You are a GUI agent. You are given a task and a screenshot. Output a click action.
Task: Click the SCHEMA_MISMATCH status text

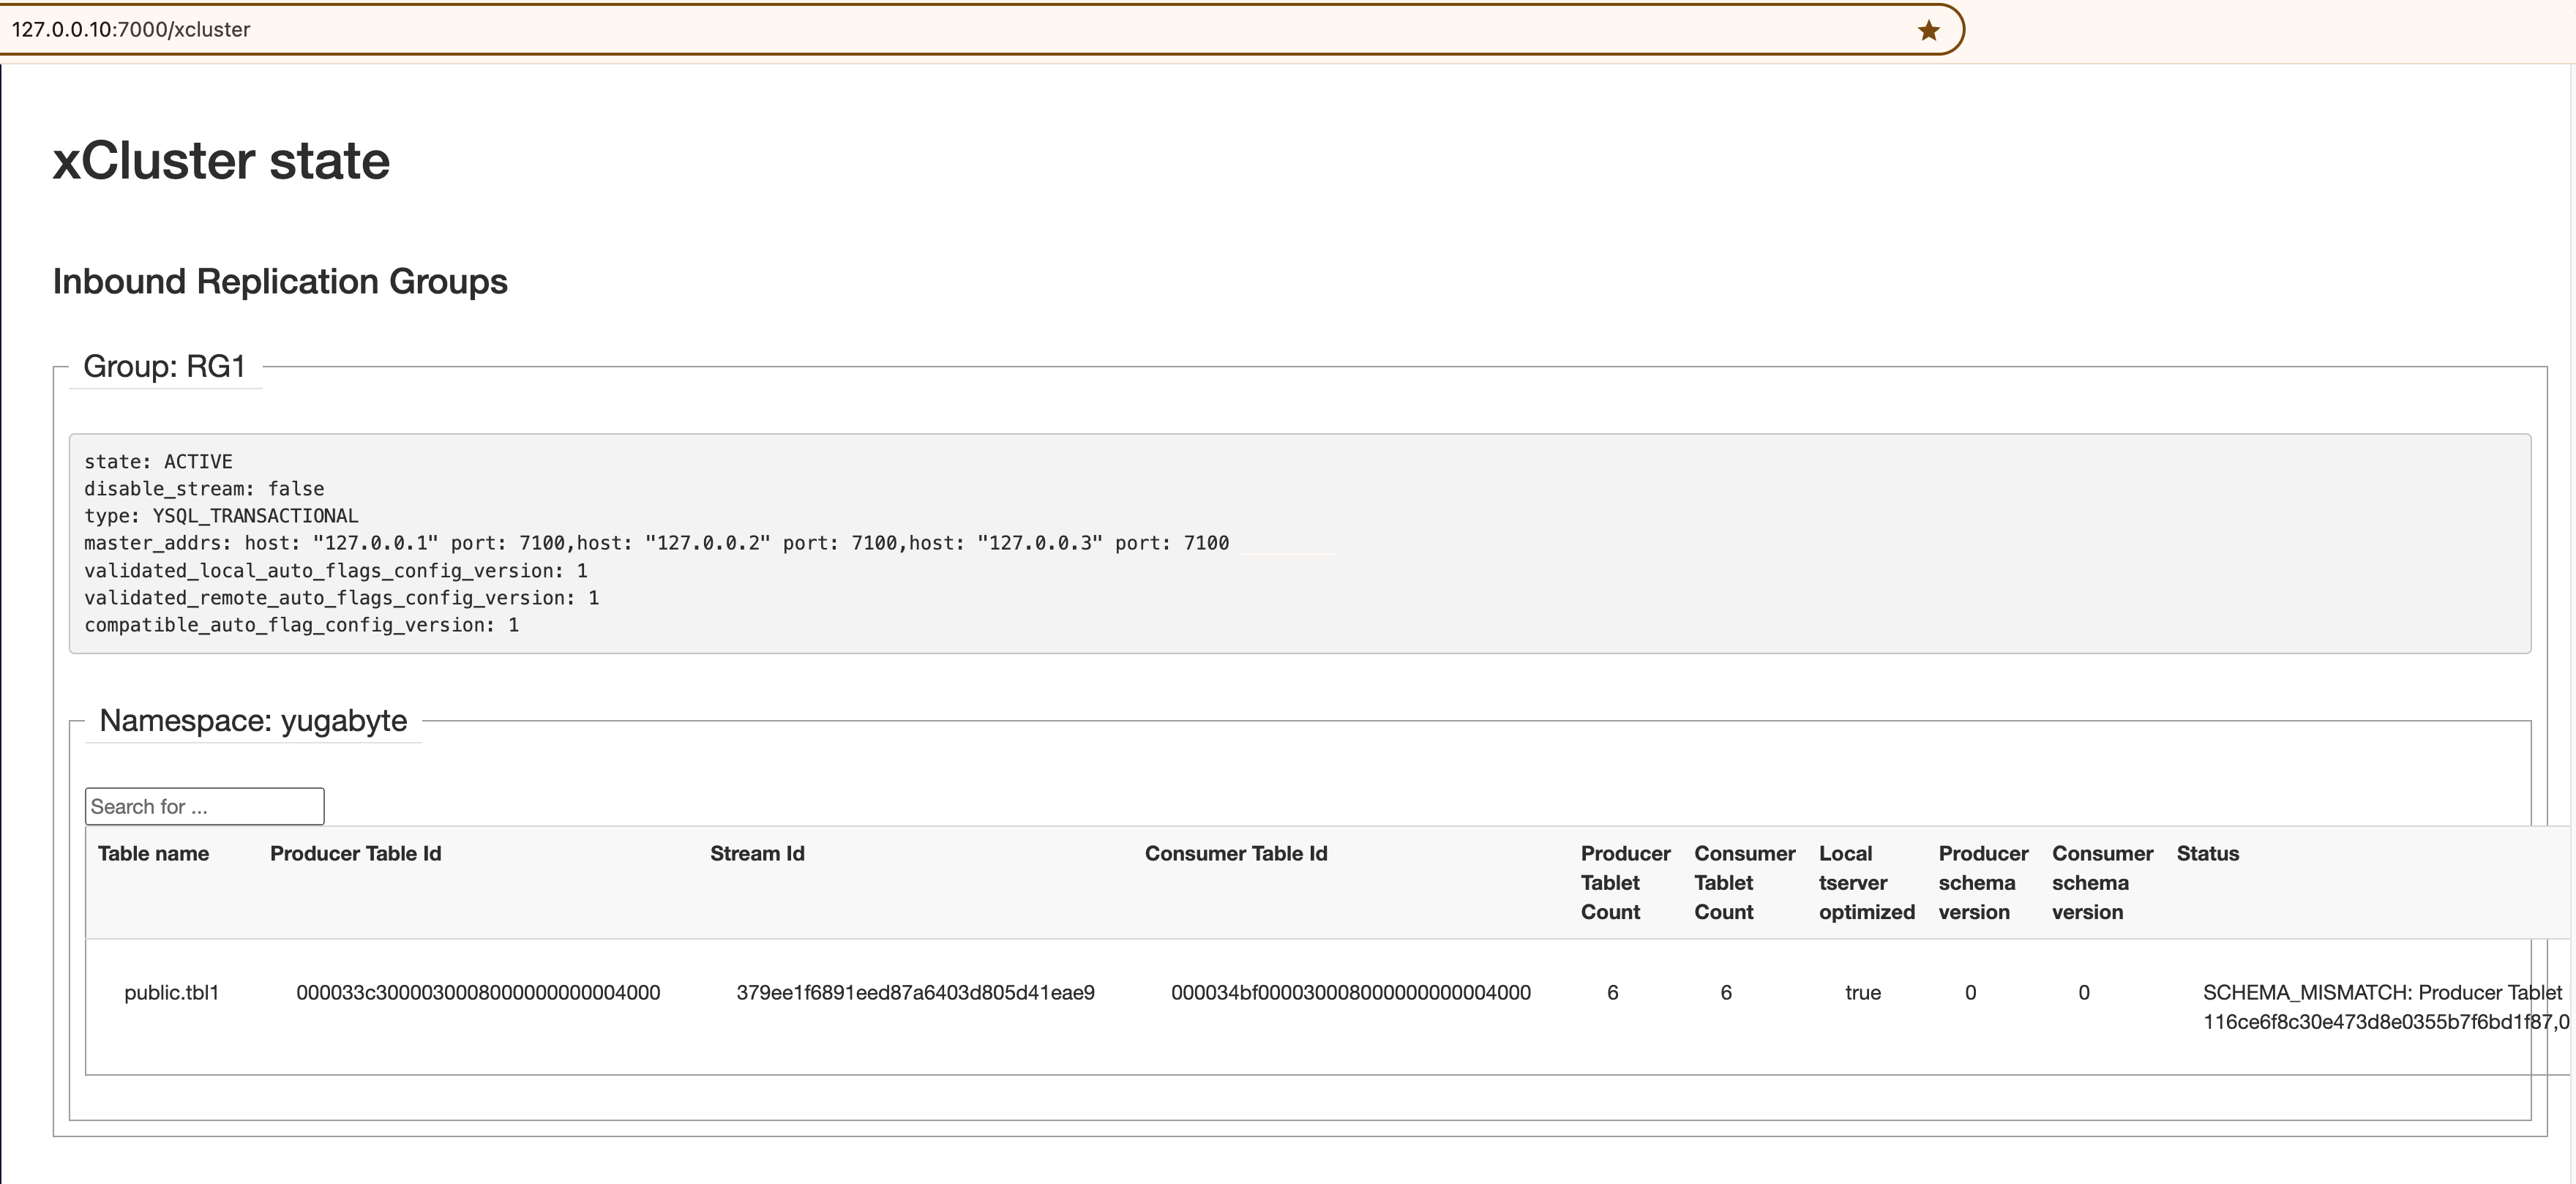[2385, 1007]
